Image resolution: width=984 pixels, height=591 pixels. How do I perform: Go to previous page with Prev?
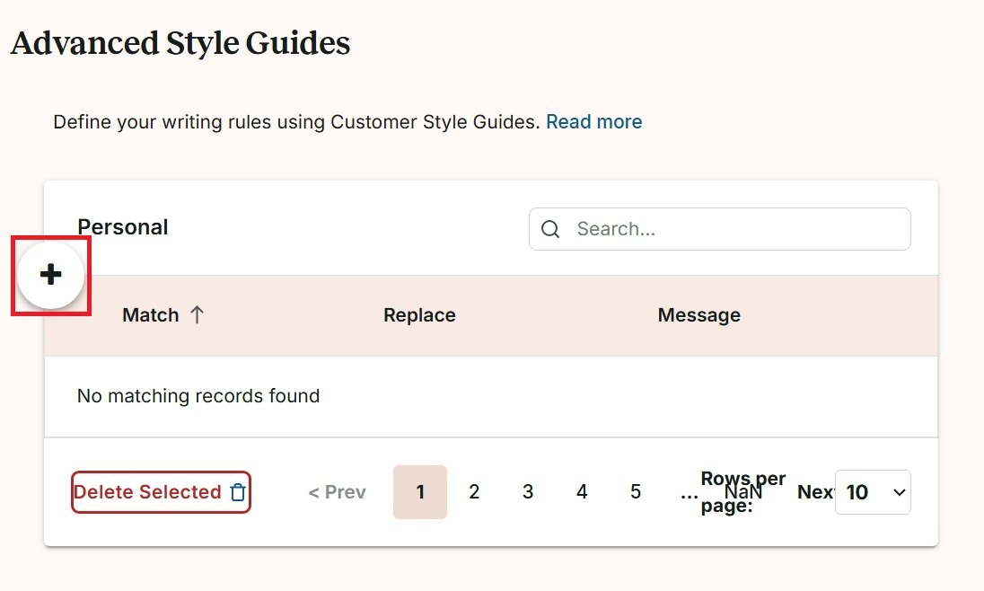[x=337, y=492]
